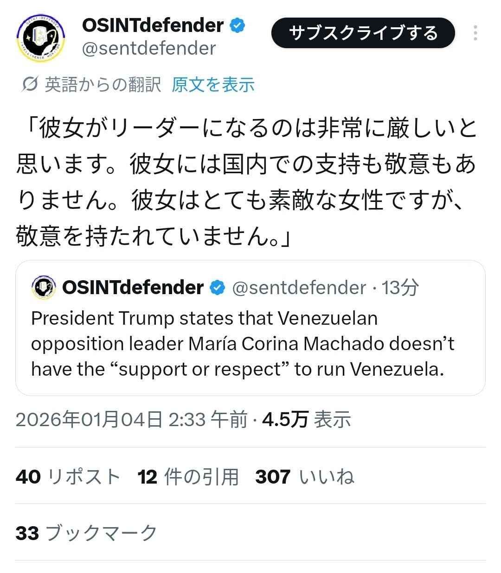Image resolution: width=501 pixels, height=573 pixels.
Task: Click the blue verified badge beside the header name
Action: coord(238,25)
